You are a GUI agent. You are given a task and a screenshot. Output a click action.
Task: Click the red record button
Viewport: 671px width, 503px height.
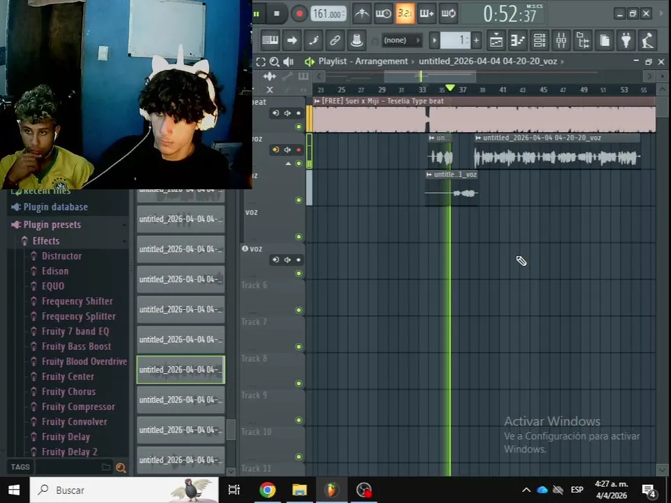tap(299, 14)
